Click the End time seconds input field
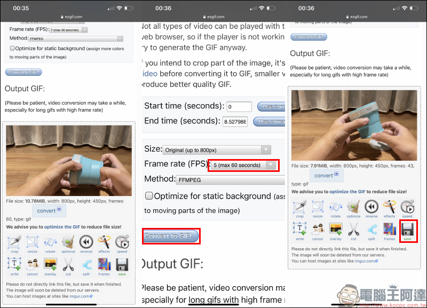The height and width of the screenshot is (308, 427). coord(235,122)
